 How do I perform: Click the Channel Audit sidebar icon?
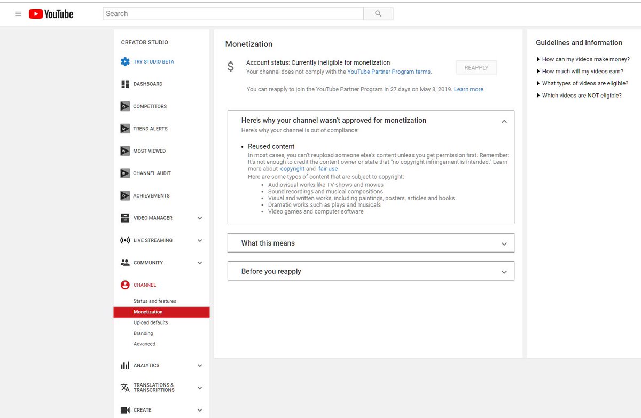point(125,173)
